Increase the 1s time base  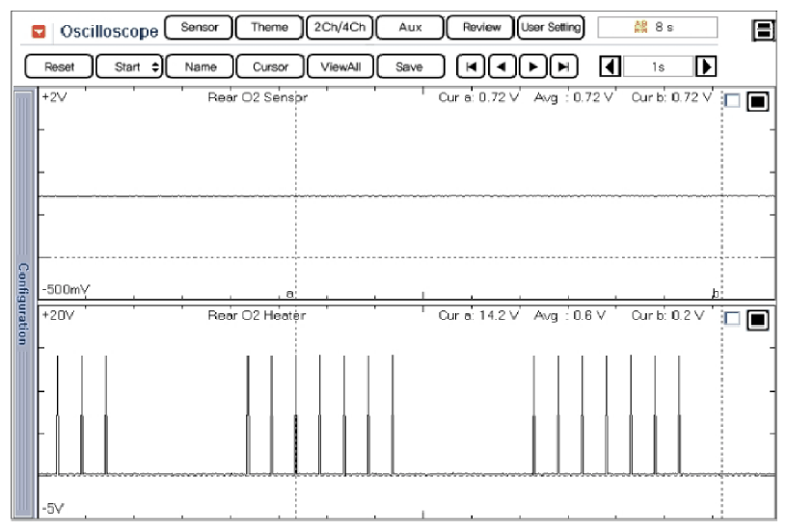pyautogui.click(x=708, y=66)
